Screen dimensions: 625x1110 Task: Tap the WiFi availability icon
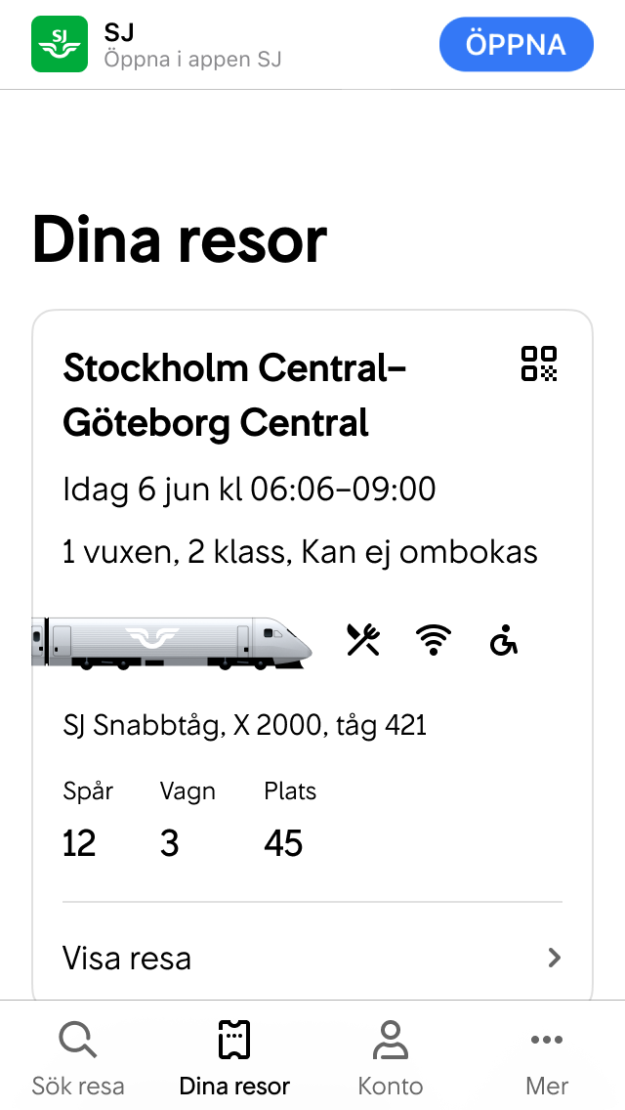pyautogui.click(x=433, y=638)
